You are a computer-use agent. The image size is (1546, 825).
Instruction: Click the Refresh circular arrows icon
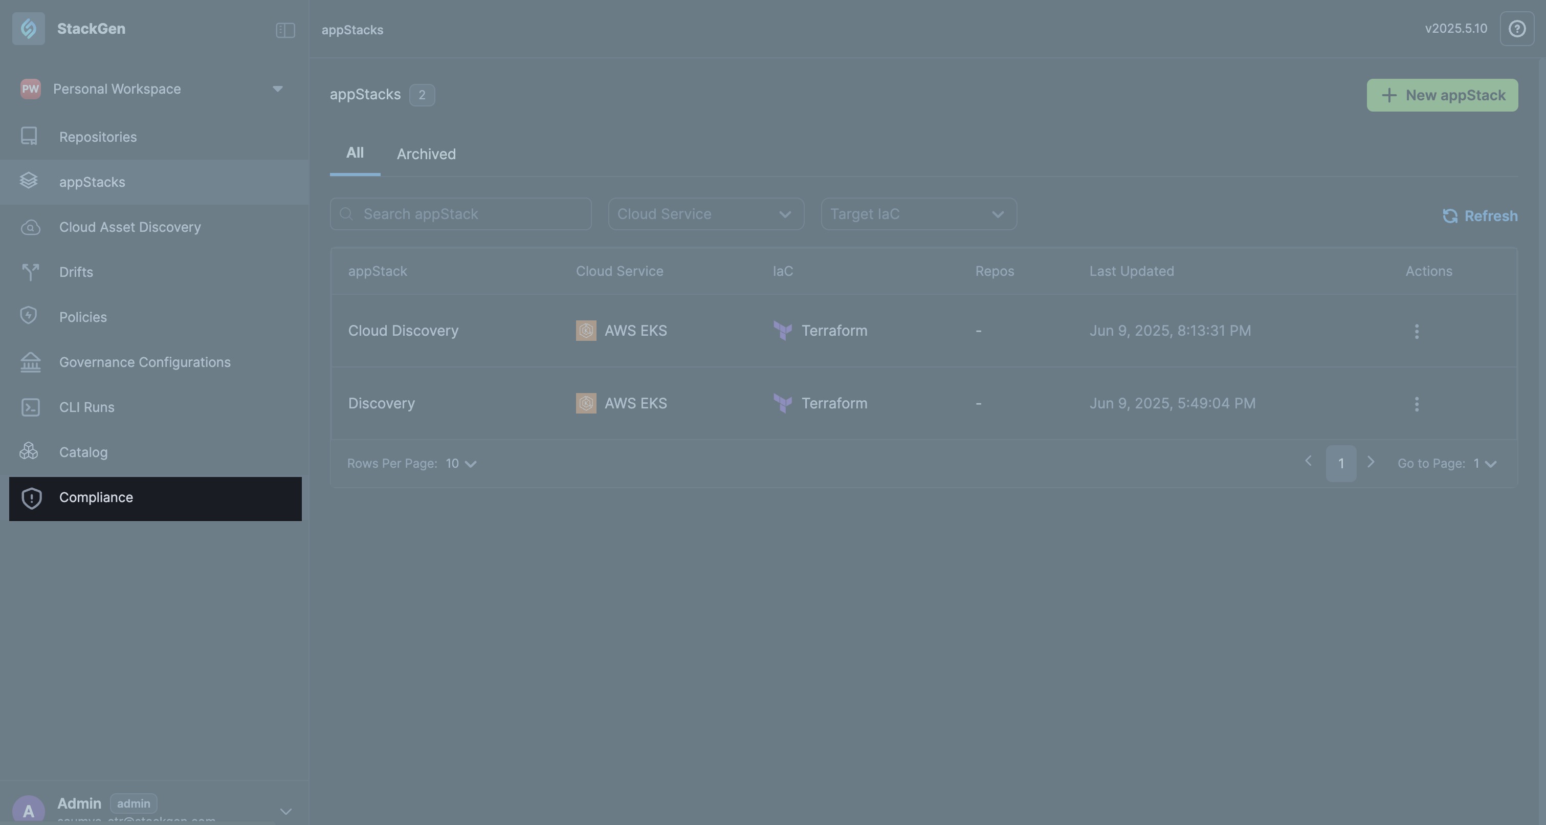pyautogui.click(x=1450, y=215)
